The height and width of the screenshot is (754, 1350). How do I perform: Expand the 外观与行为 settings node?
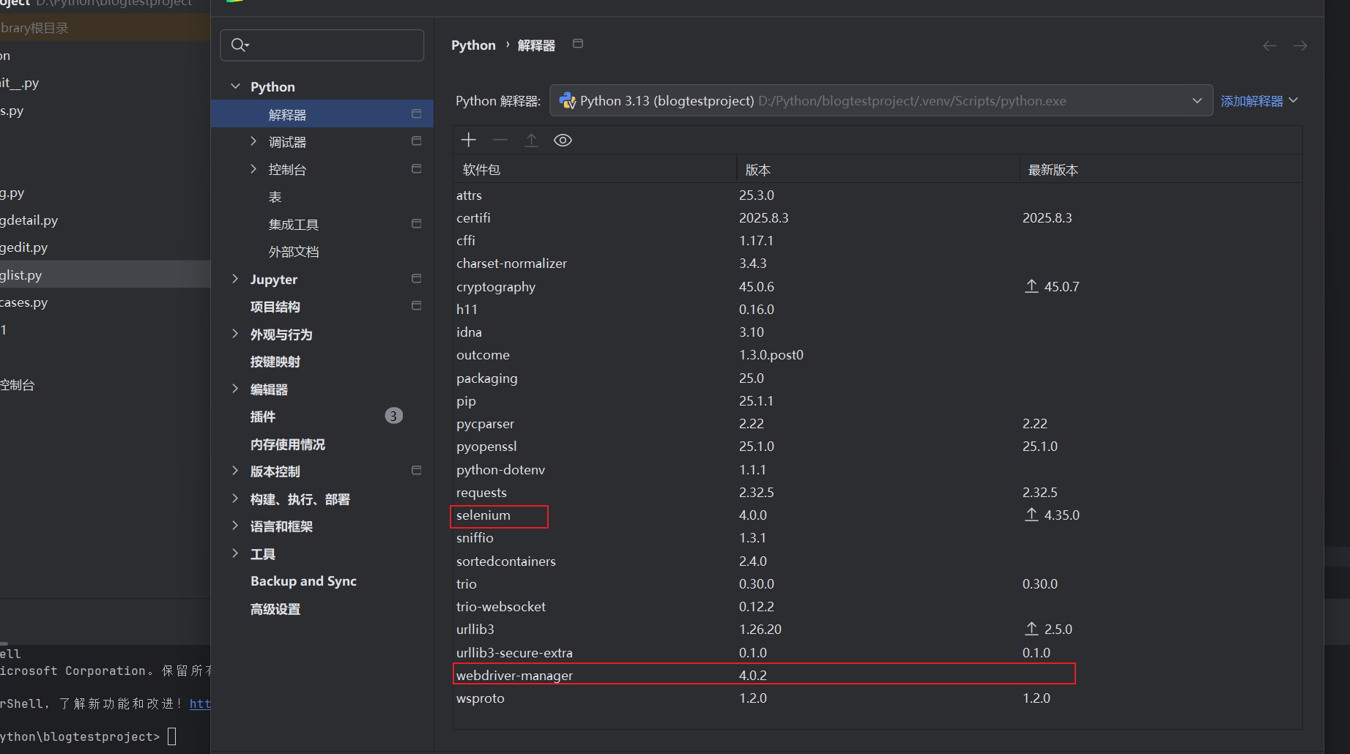pos(235,334)
